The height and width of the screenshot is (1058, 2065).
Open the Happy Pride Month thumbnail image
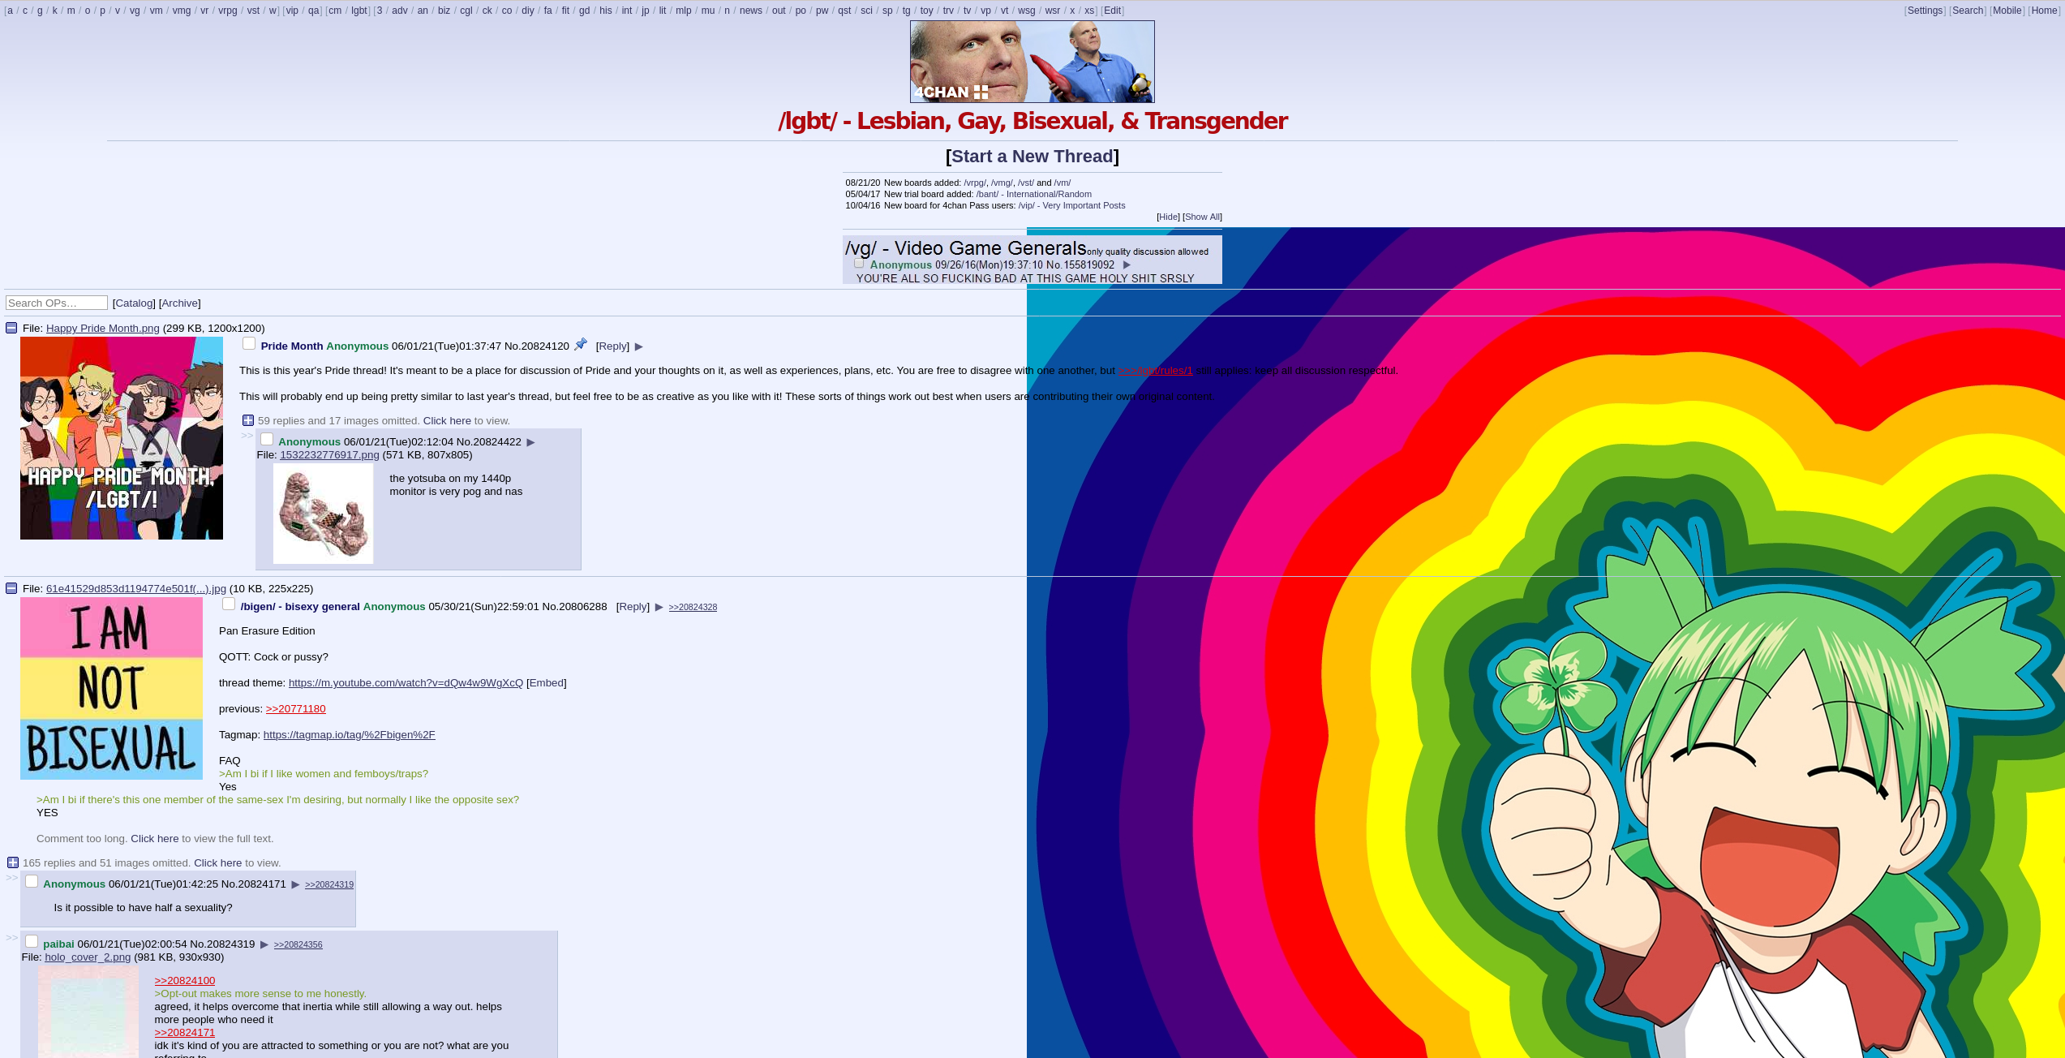pyautogui.click(x=122, y=438)
